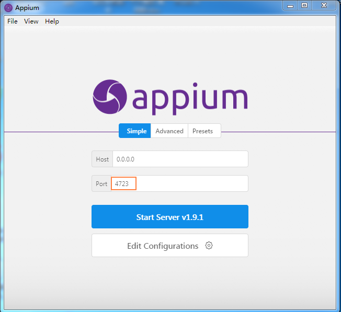This screenshot has height=312, width=341.
Task: Focus the Port field containing 4723
Action: point(179,183)
